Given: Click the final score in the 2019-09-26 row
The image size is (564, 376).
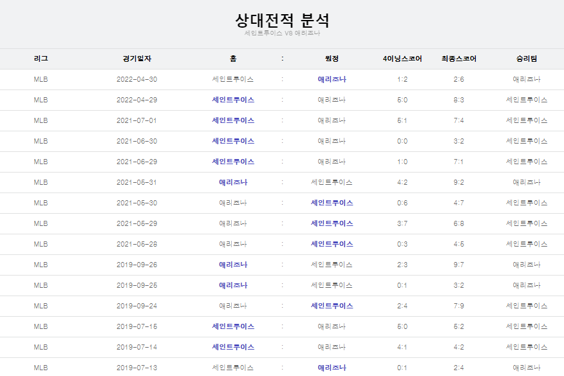Looking at the screenshot, I should pos(458,265).
